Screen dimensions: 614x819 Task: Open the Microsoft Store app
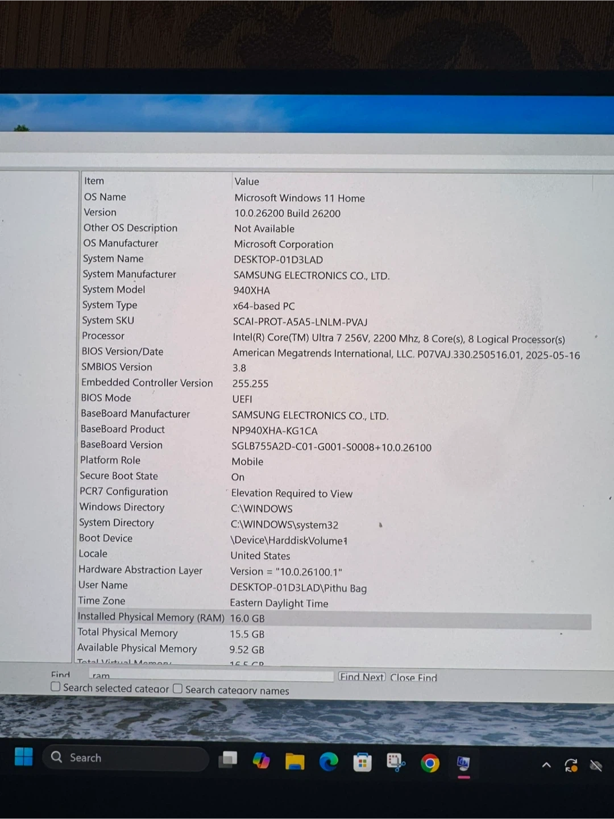click(362, 762)
